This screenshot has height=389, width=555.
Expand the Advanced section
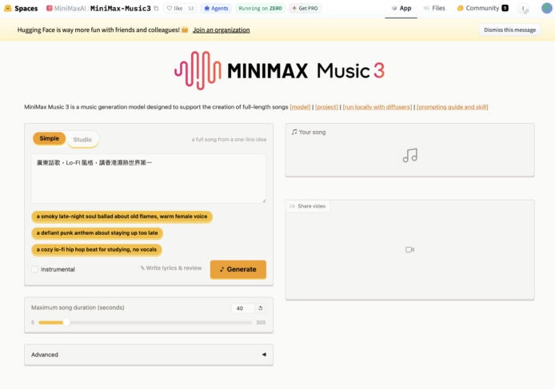pos(149,355)
